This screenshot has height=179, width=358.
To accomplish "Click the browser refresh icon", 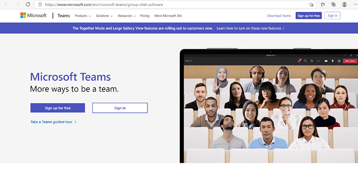I will pyautogui.click(x=28, y=4).
